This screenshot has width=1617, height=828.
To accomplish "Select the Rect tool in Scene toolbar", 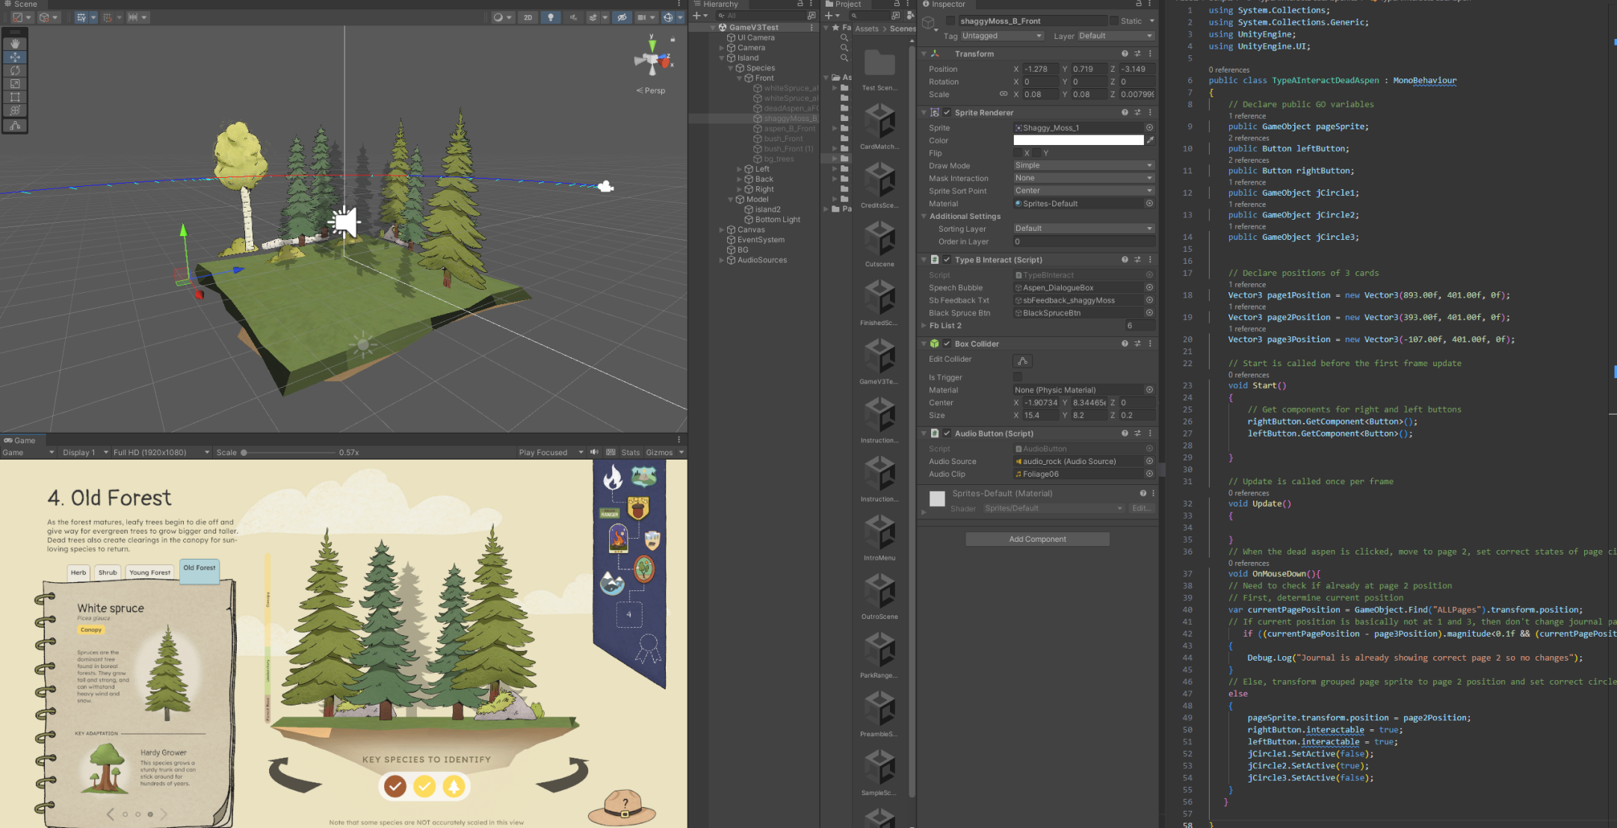I will coord(15,97).
